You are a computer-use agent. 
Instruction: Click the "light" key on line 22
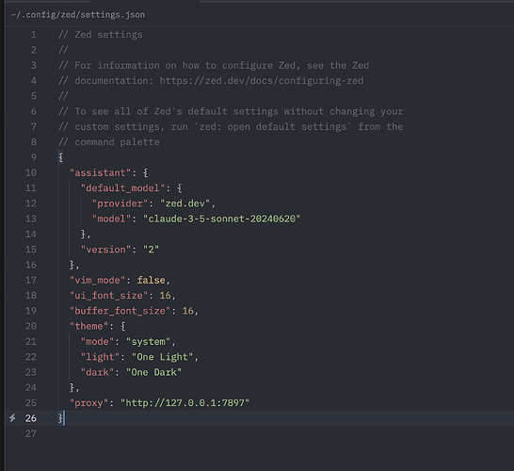point(101,357)
